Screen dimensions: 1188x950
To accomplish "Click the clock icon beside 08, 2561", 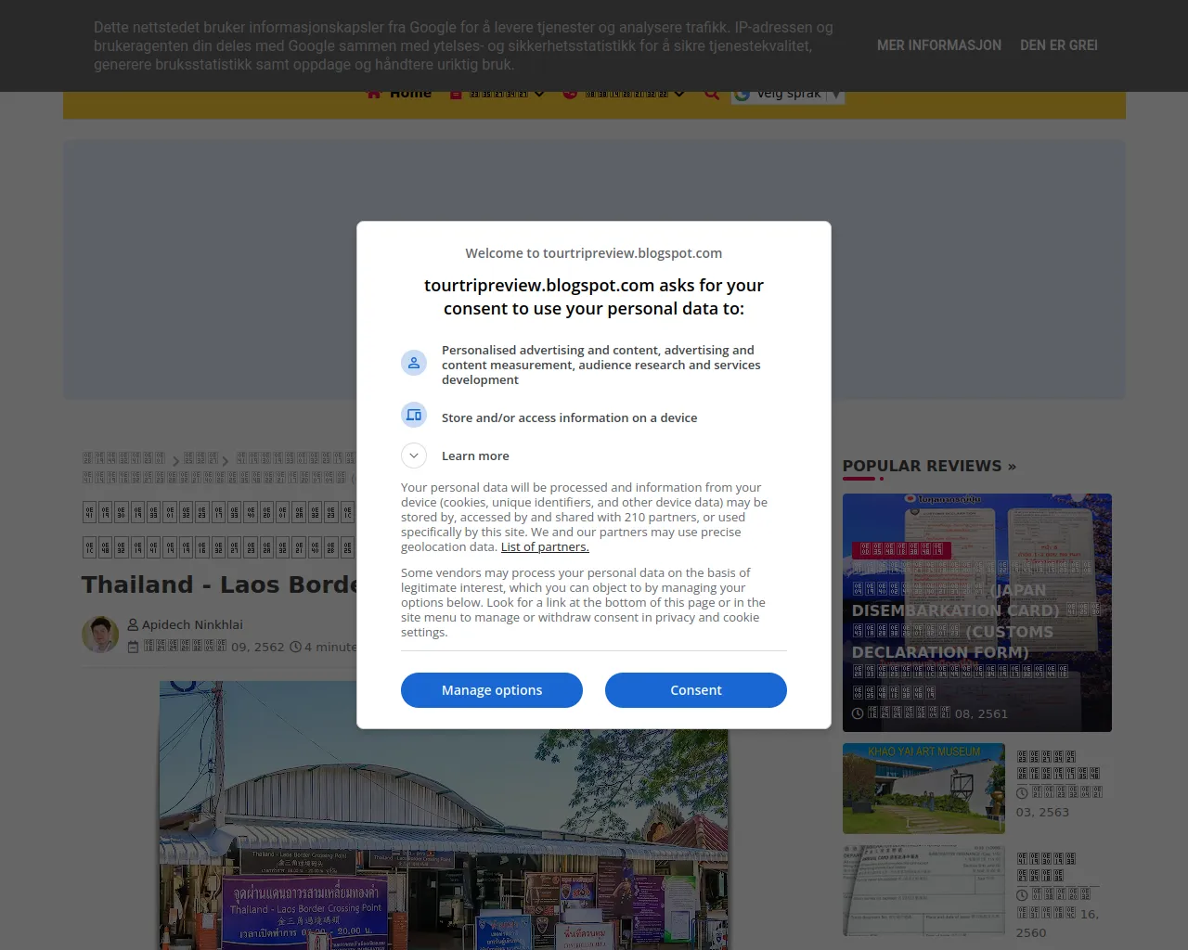I will click(859, 713).
